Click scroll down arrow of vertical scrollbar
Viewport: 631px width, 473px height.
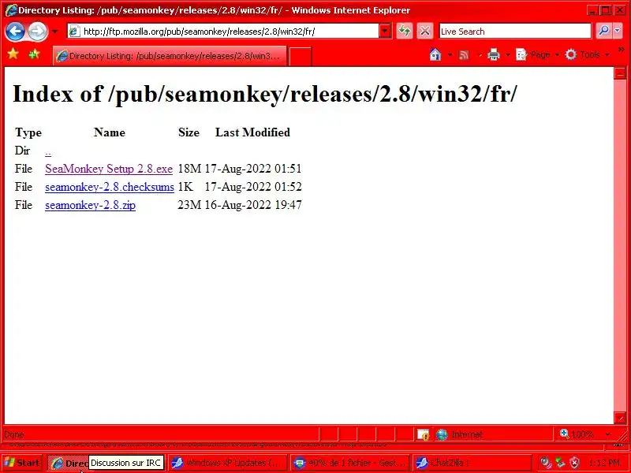click(x=620, y=418)
